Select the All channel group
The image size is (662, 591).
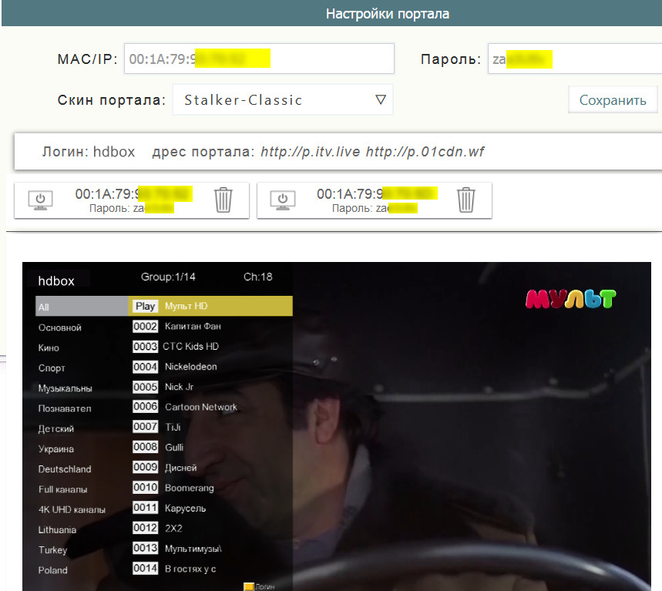(x=82, y=307)
